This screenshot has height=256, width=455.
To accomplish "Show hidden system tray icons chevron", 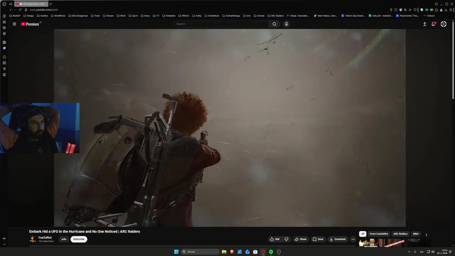I will tap(409, 252).
